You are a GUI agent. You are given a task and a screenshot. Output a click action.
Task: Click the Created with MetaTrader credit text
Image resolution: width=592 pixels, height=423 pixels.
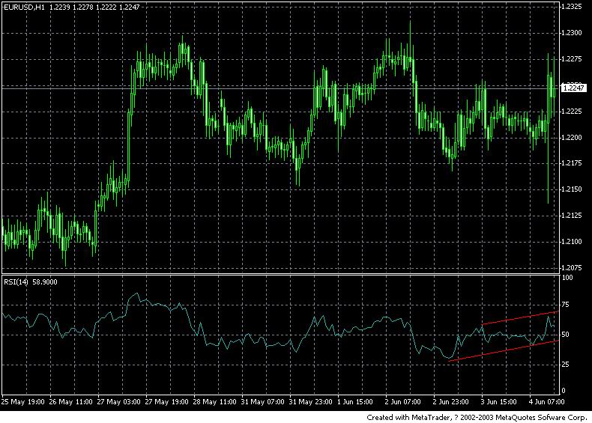pos(477,417)
